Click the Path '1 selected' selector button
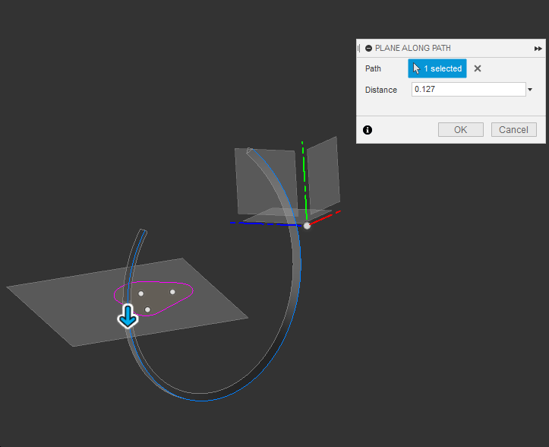The height and width of the screenshot is (447, 549). point(437,68)
